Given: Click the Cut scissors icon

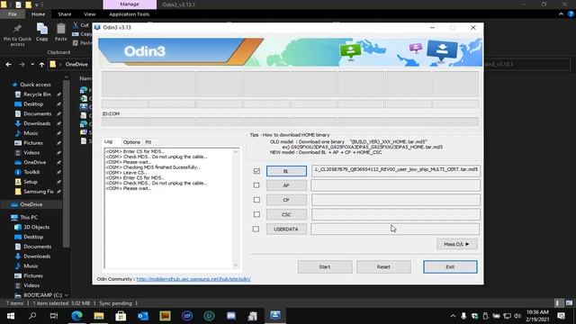Looking at the screenshot, I should point(76,25).
